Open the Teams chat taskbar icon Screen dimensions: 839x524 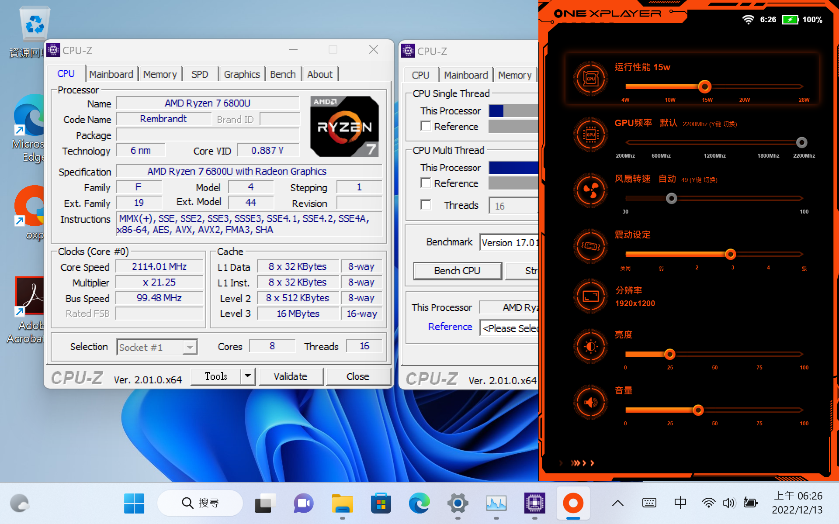point(304,503)
